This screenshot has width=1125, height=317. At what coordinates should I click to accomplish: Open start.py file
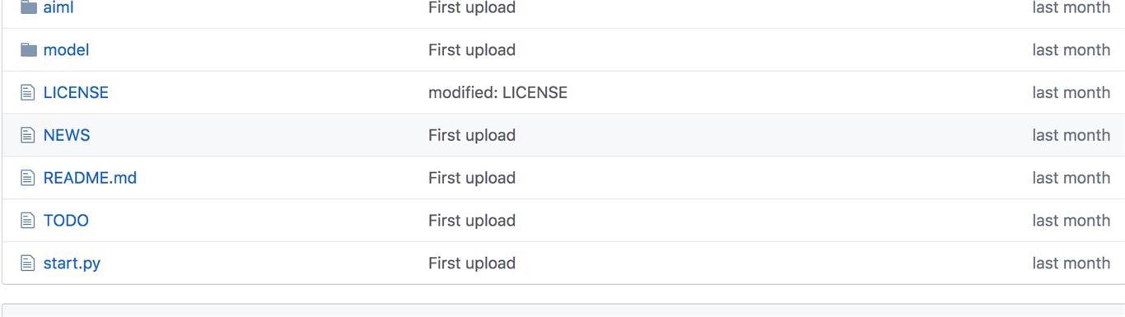coord(72,263)
